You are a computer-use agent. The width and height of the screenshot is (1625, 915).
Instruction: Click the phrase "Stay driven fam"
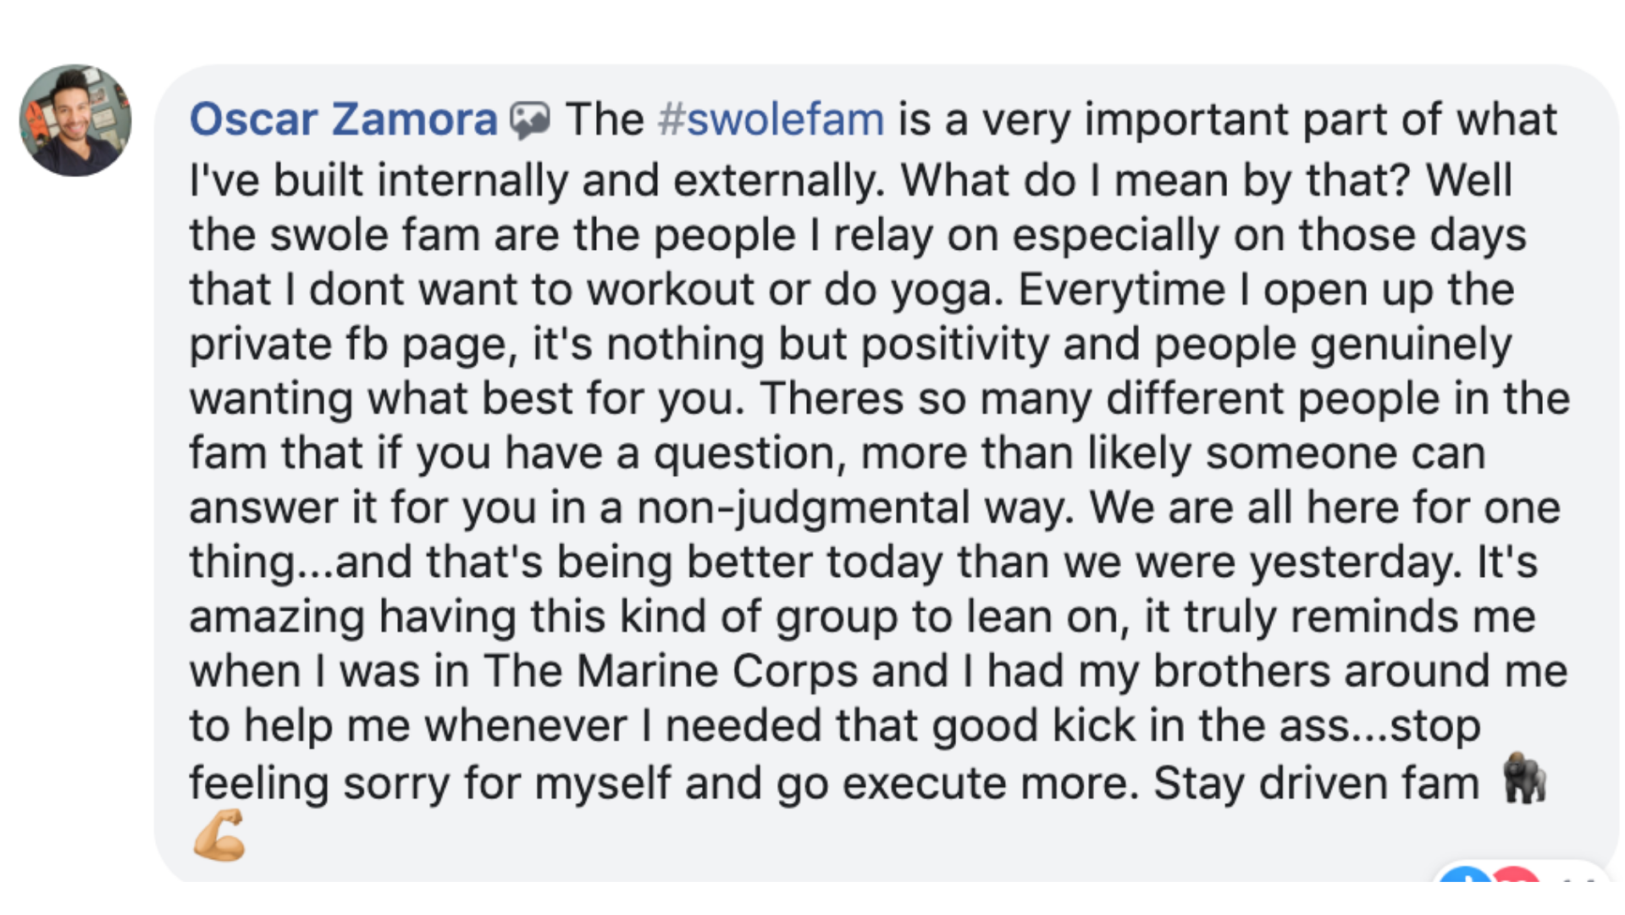click(1316, 783)
